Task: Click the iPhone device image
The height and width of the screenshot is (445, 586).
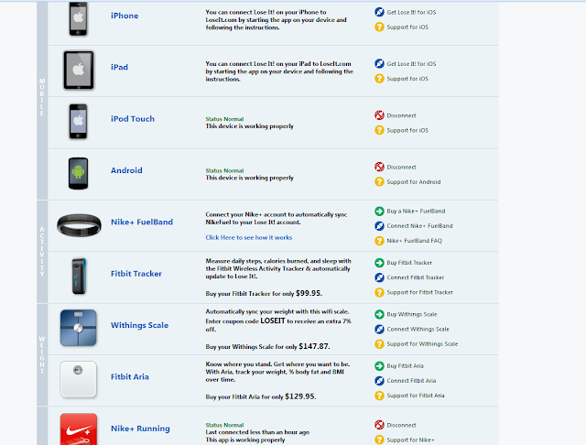Action: tap(78, 18)
